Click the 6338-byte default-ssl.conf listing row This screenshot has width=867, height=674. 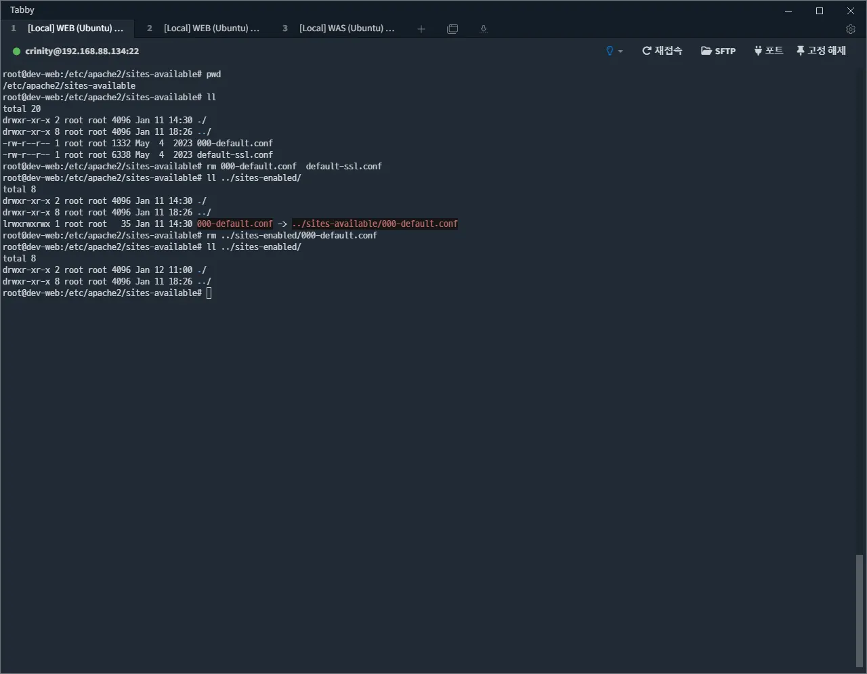tap(138, 155)
